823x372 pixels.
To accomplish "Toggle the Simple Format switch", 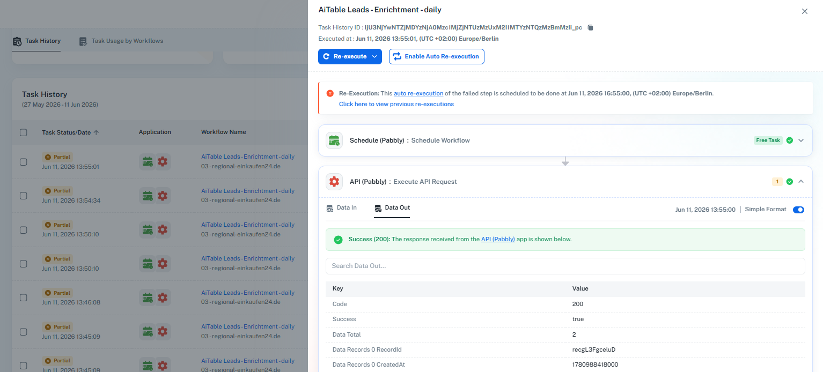I will point(798,210).
